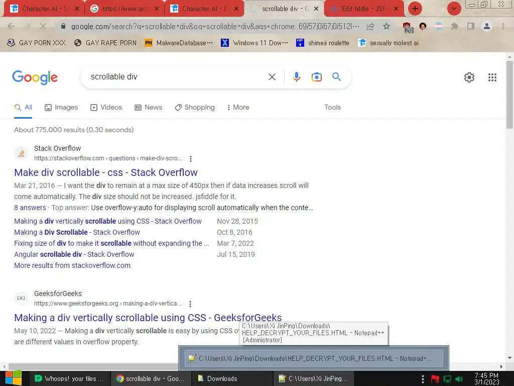
Task: Switch to Edit fiddle JSFiddle tab
Action: [x=364, y=9]
